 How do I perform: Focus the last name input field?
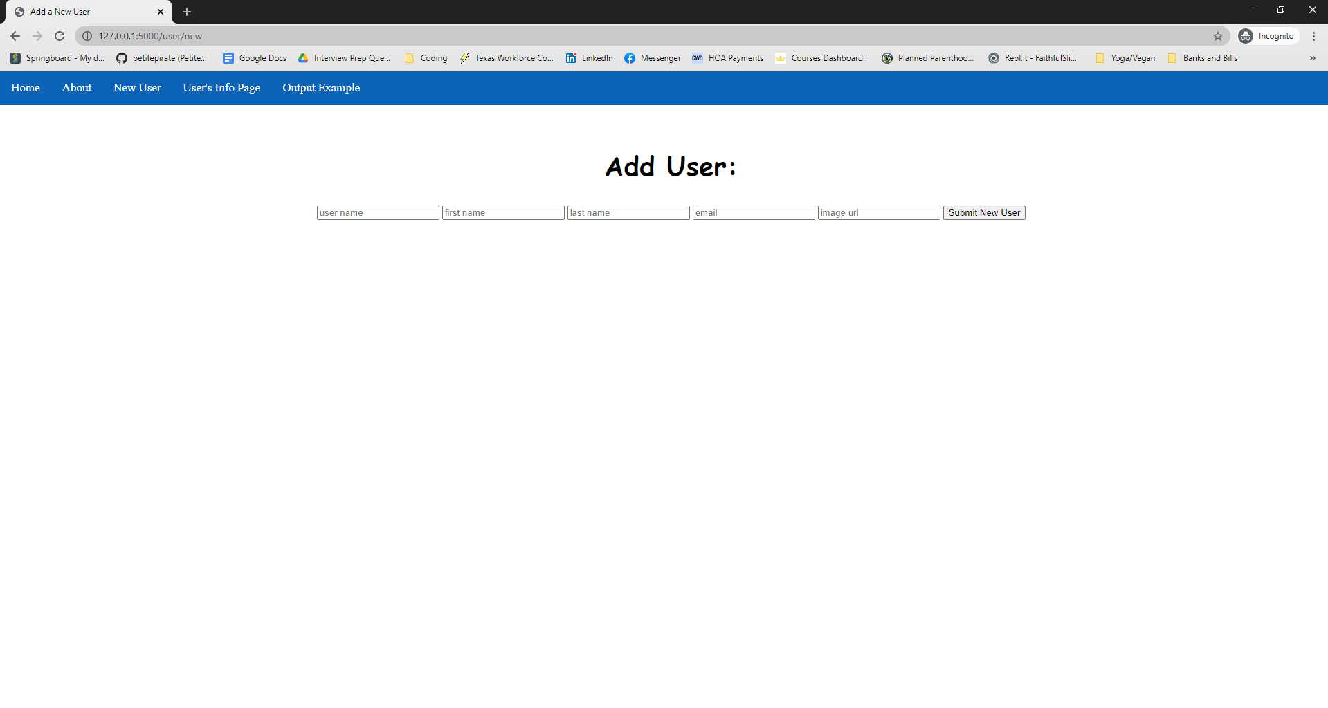coord(628,213)
